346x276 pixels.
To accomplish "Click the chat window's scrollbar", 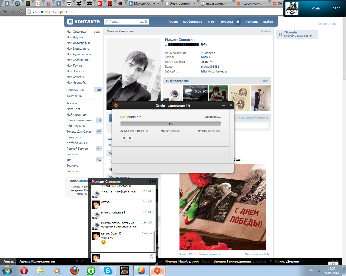I will point(154,241).
